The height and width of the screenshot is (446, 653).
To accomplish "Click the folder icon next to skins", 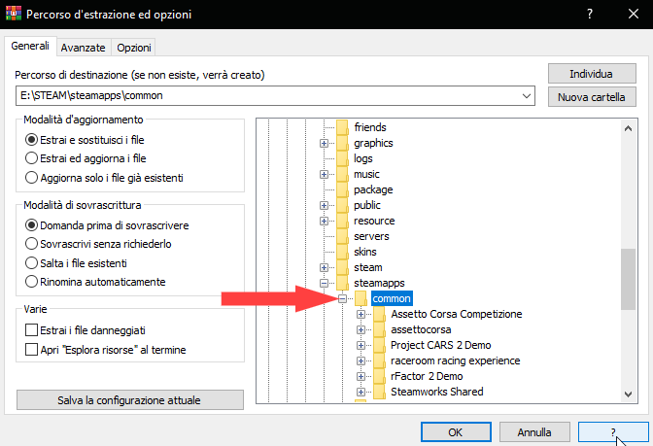I will pyautogui.click(x=341, y=252).
